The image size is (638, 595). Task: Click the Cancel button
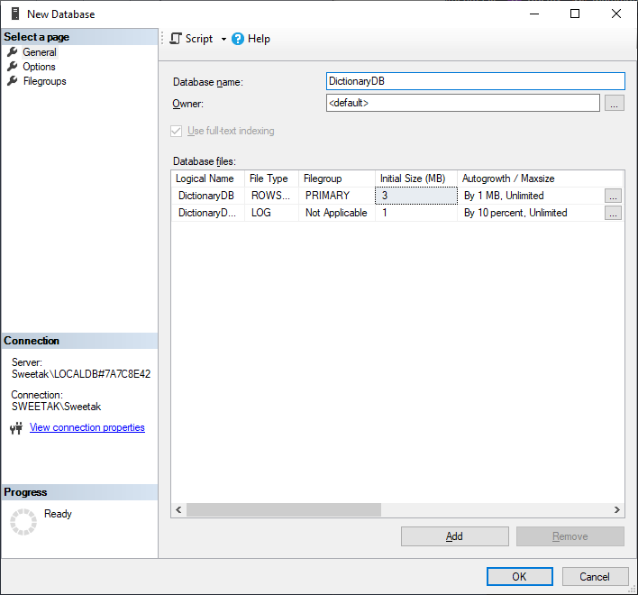(595, 577)
